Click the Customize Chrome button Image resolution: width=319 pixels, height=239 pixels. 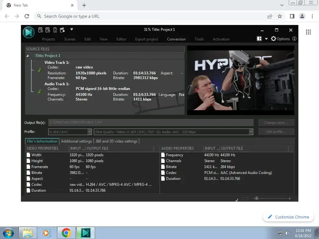pyautogui.click(x=288, y=217)
